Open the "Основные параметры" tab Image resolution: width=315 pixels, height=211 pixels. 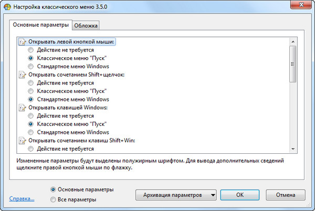(40, 25)
